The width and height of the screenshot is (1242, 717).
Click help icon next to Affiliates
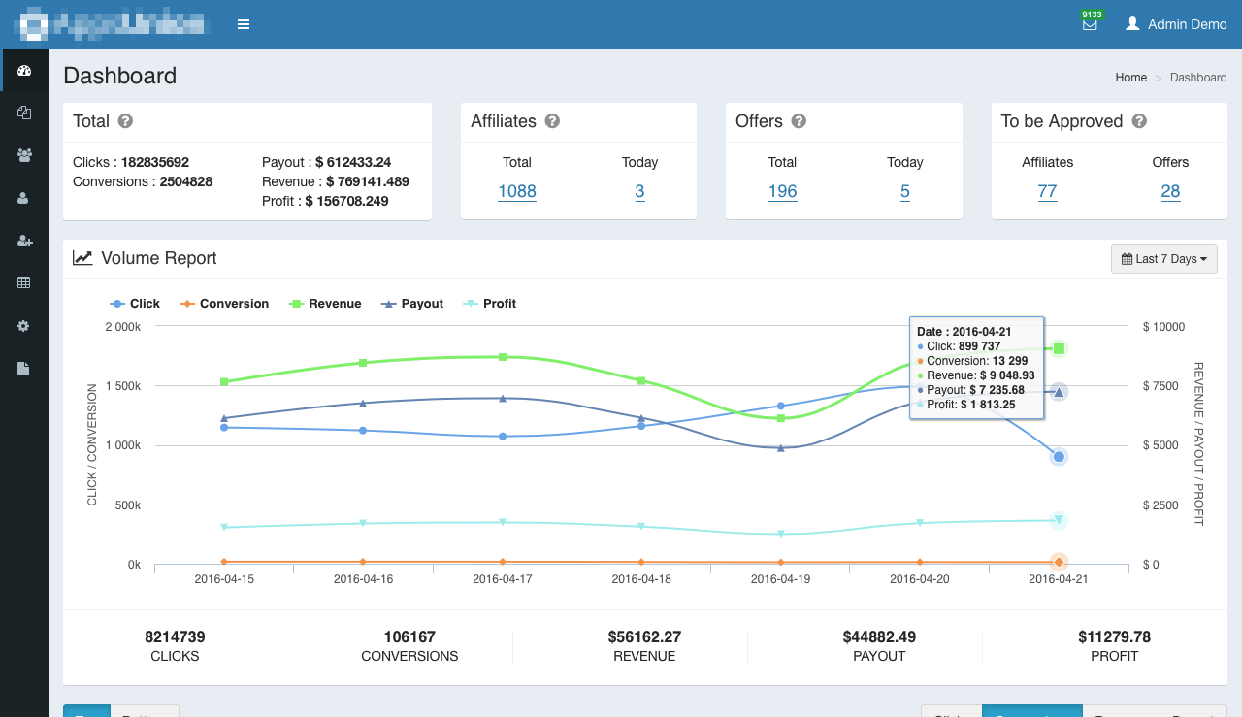pos(552,121)
